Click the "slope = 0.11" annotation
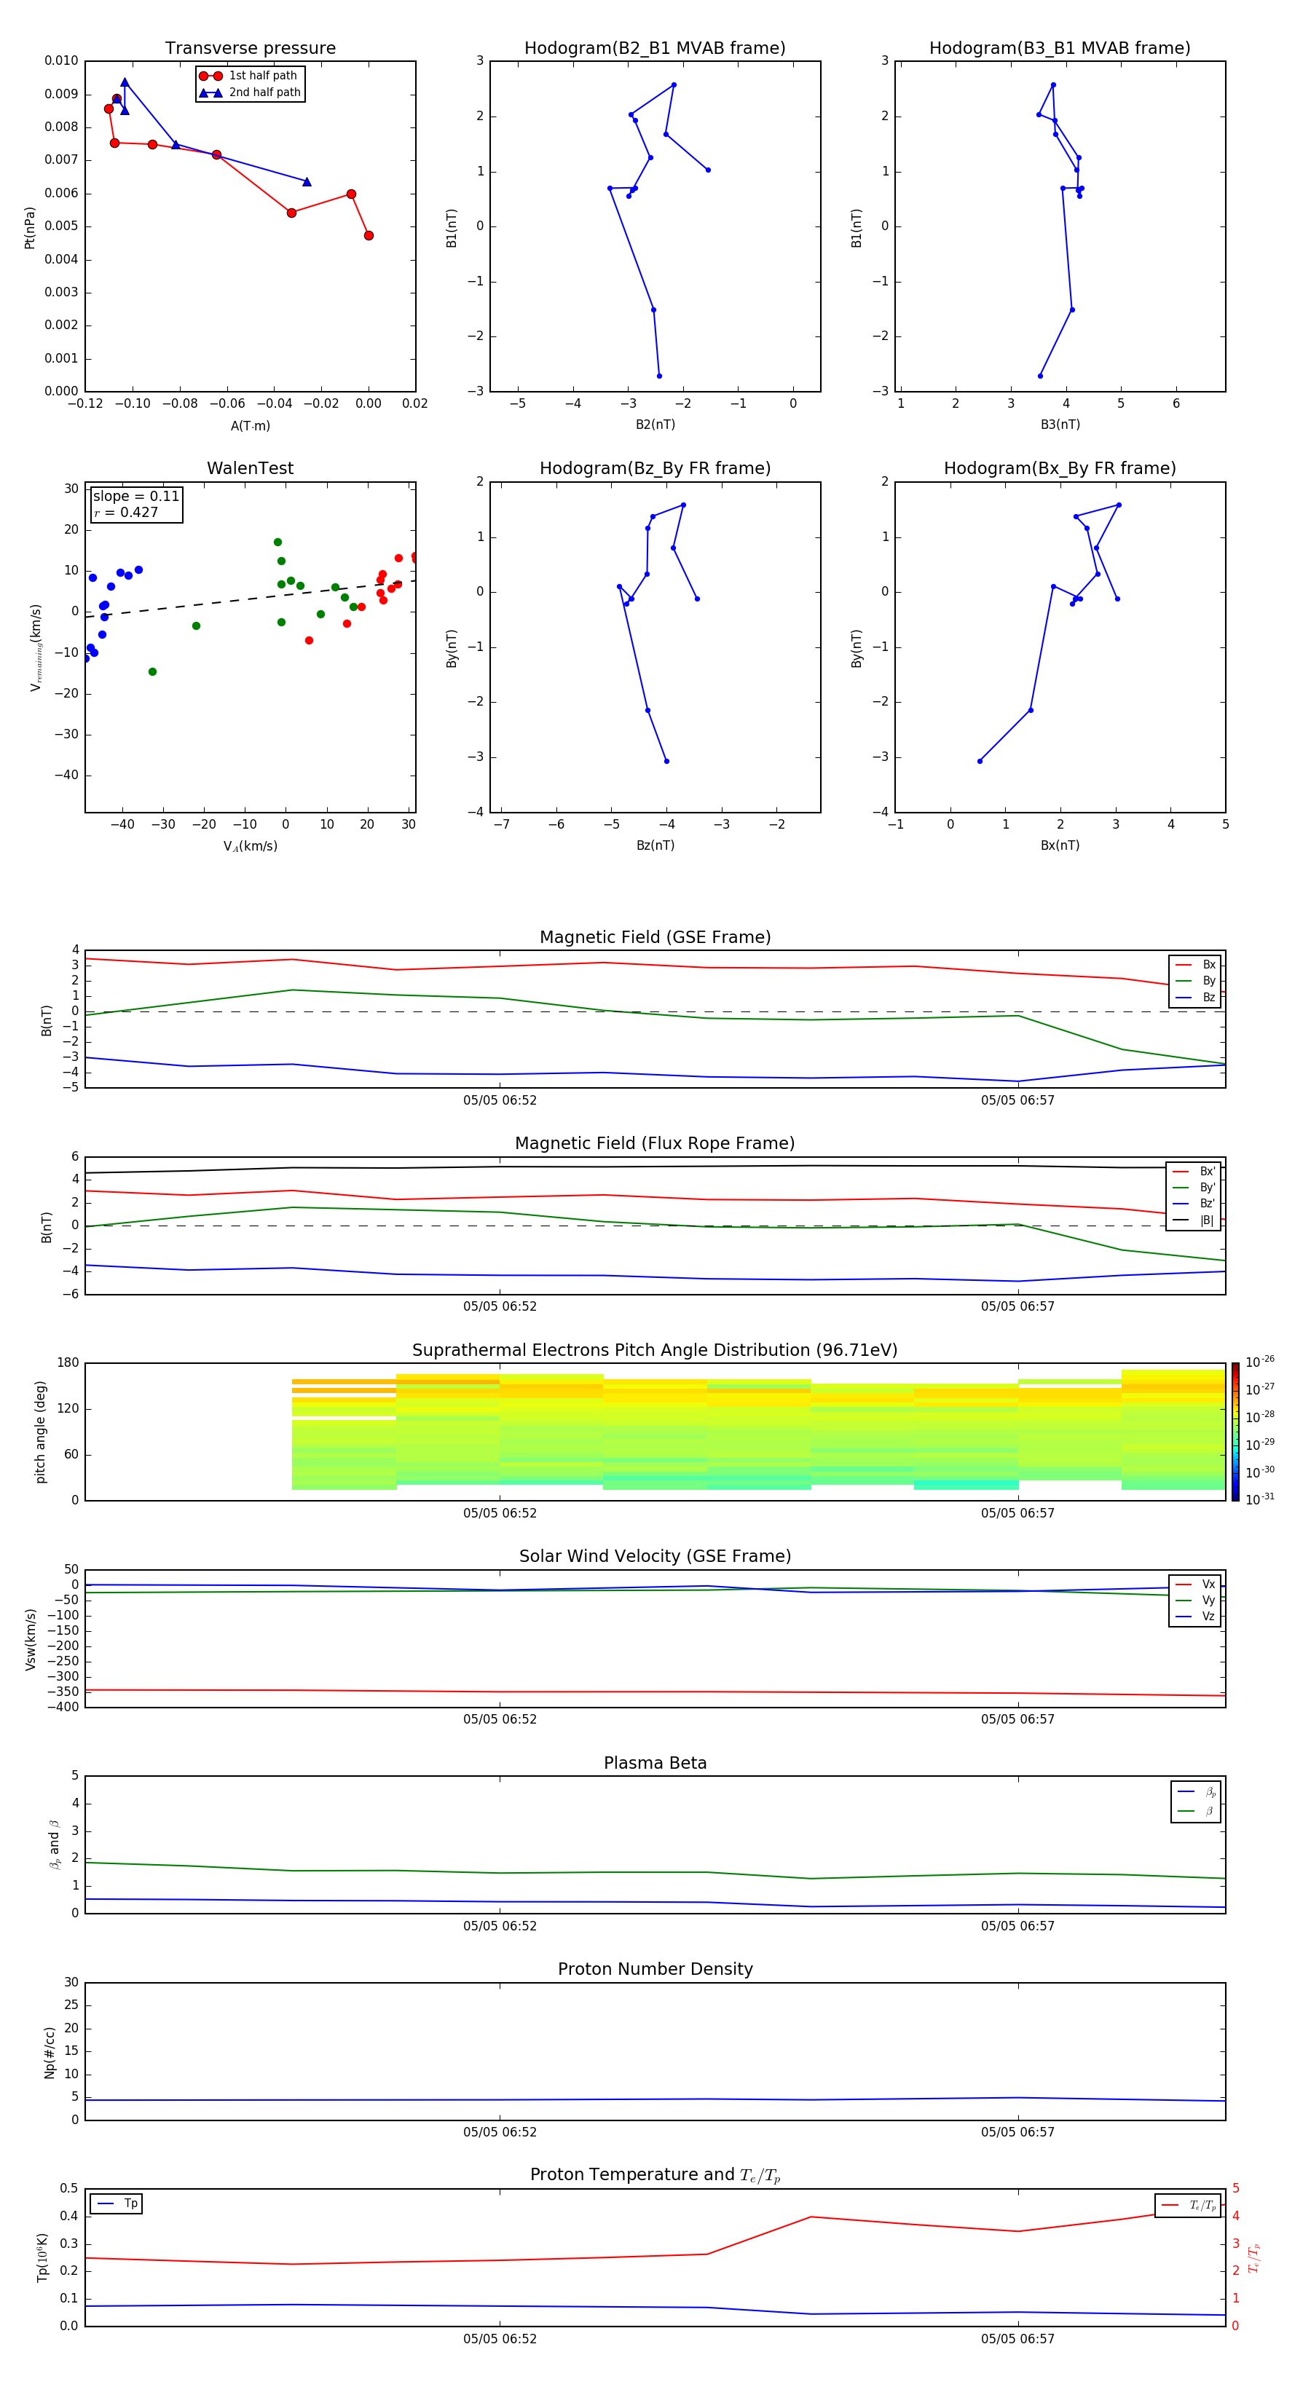 pyautogui.click(x=136, y=497)
